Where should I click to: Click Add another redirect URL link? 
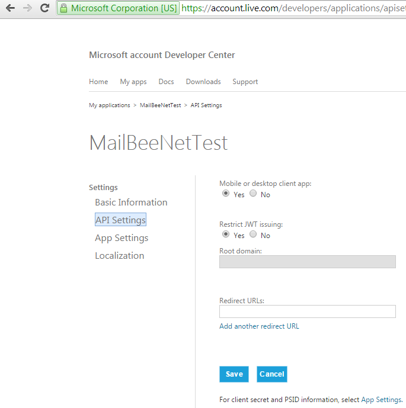(x=259, y=326)
